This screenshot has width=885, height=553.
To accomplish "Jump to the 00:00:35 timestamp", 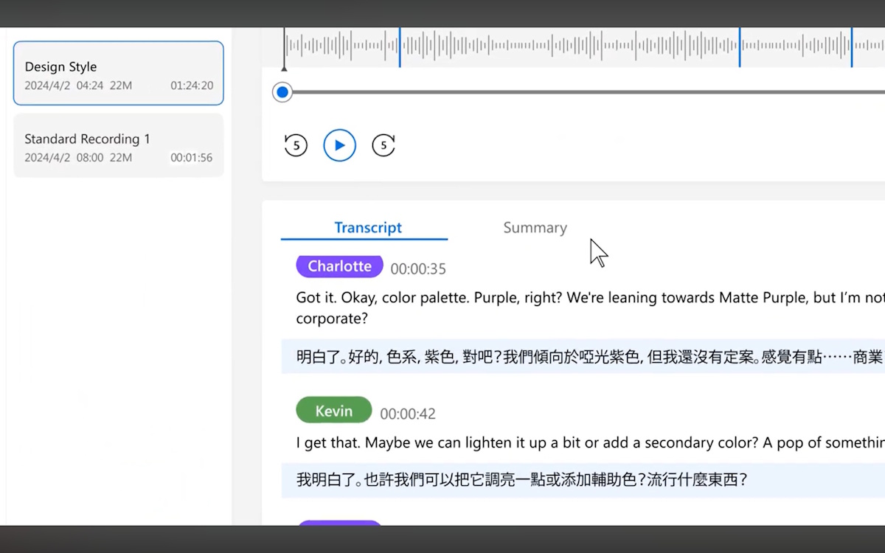I will 418,269.
